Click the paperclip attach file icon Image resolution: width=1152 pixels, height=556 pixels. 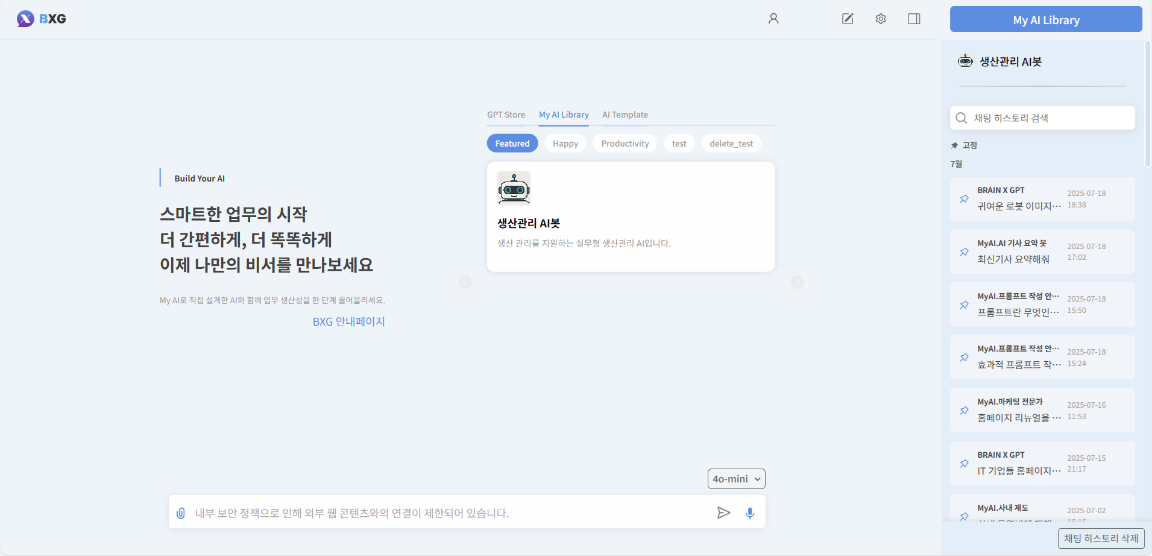click(181, 513)
